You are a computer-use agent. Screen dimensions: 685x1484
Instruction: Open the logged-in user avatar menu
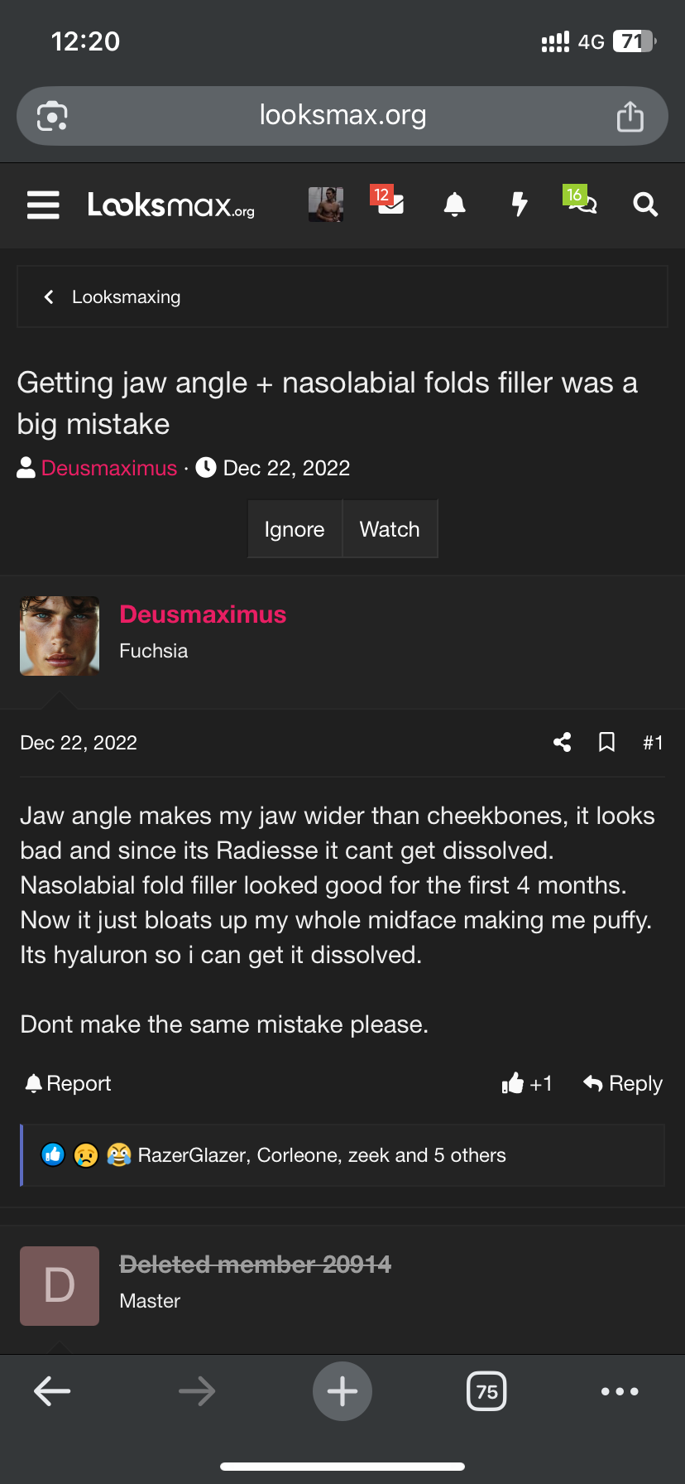pos(326,205)
